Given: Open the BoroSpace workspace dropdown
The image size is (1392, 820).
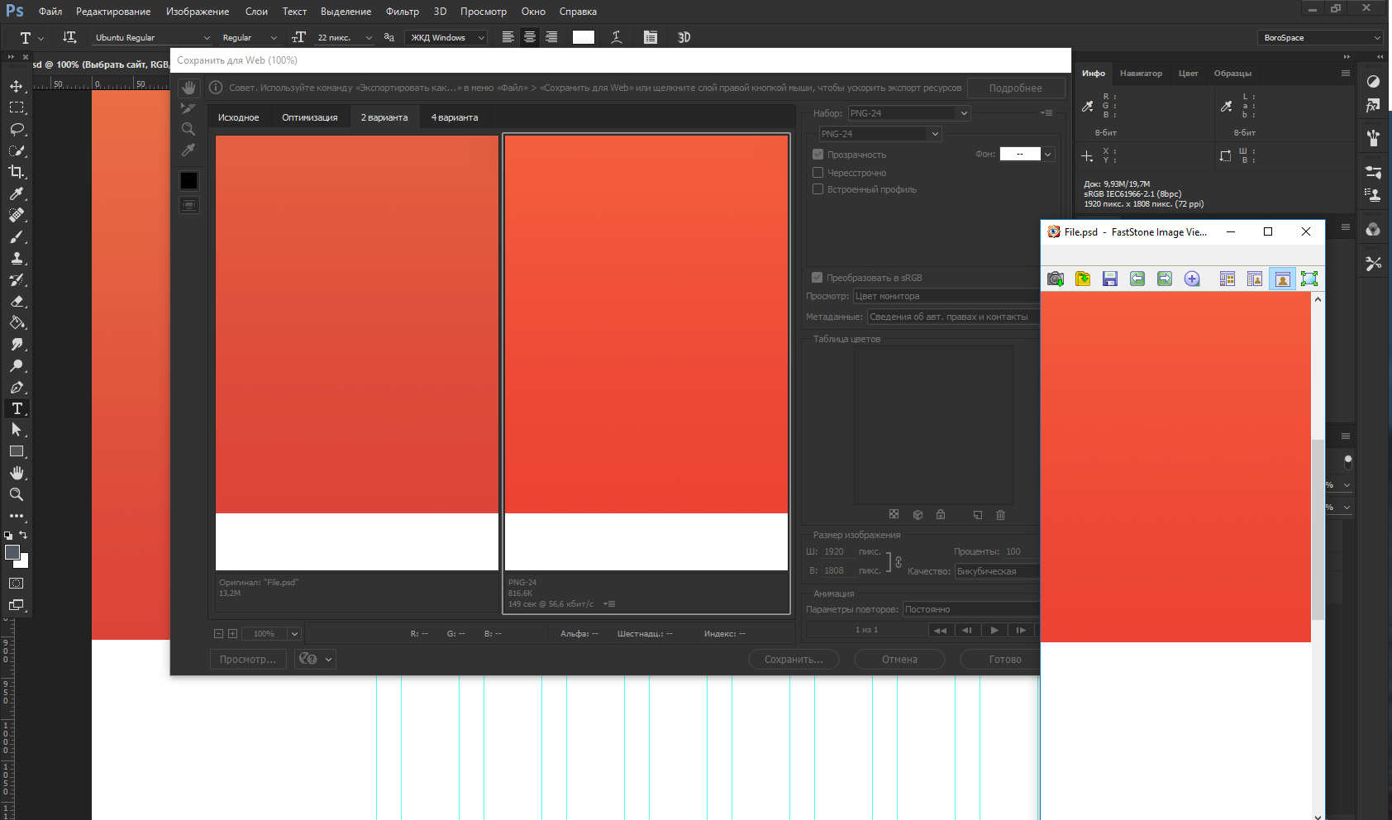Looking at the screenshot, I should [x=1321, y=38].
